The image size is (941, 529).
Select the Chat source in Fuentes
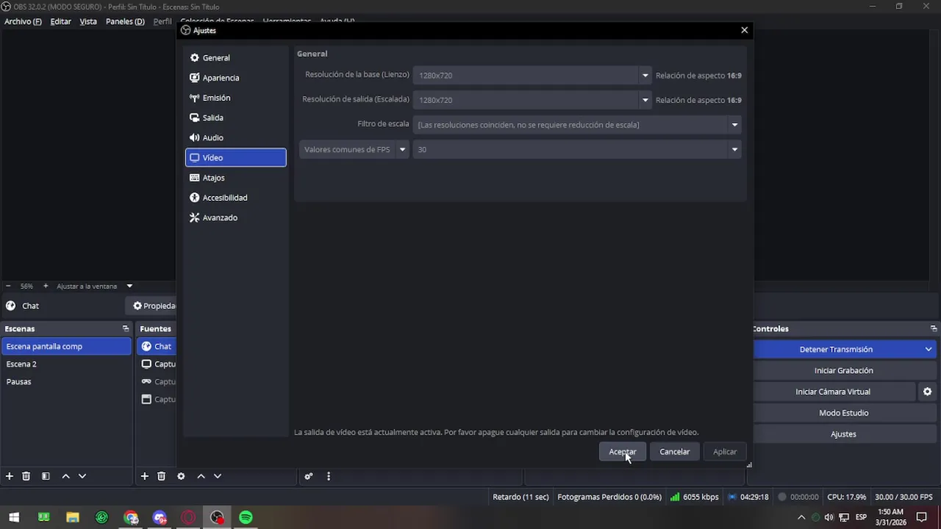[157, 346]
